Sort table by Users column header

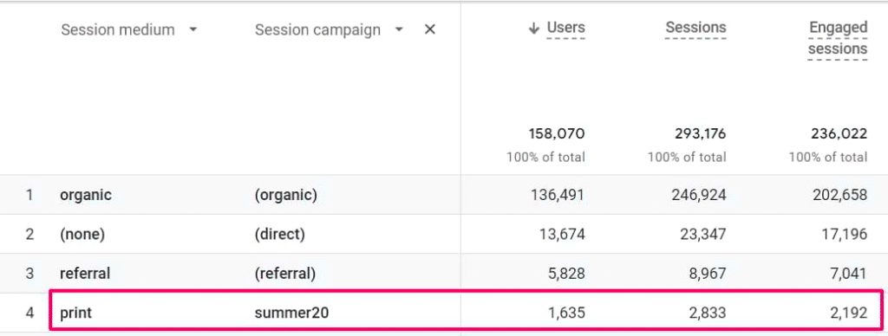565,28
